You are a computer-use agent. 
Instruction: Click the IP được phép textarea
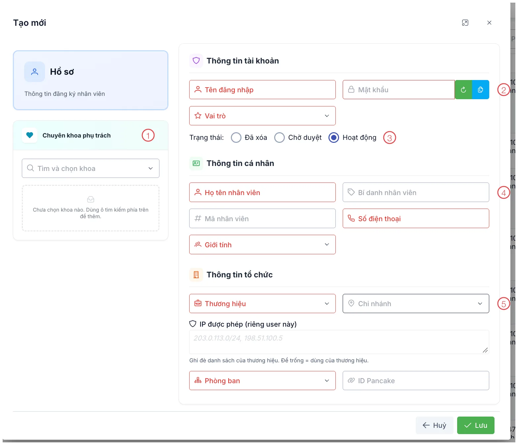(339, 342)
